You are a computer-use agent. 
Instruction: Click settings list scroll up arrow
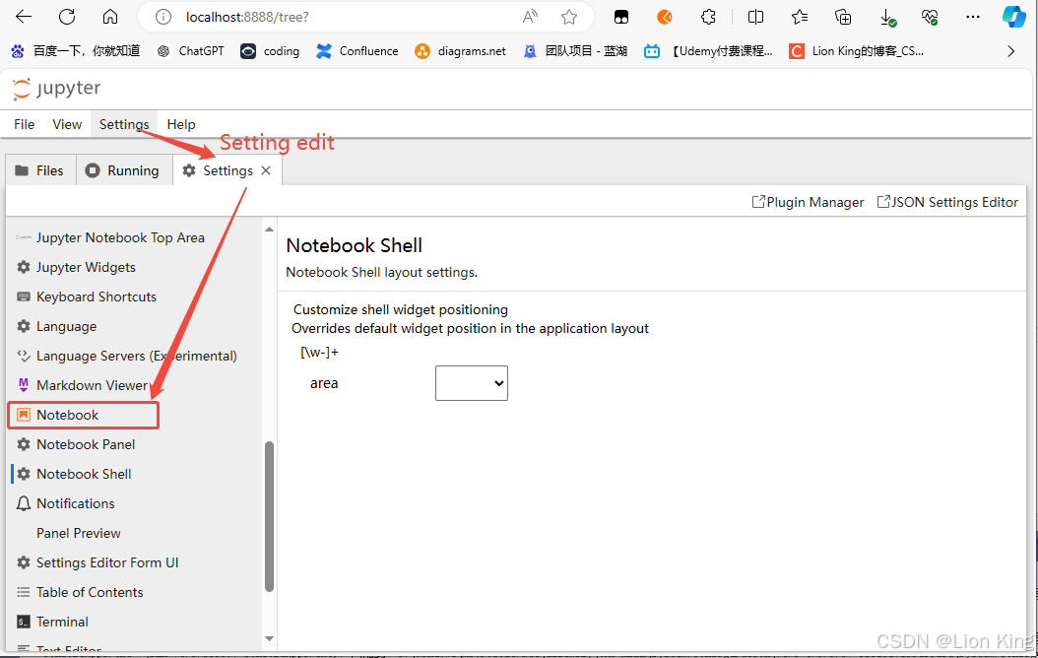click(x=270, y=230)
